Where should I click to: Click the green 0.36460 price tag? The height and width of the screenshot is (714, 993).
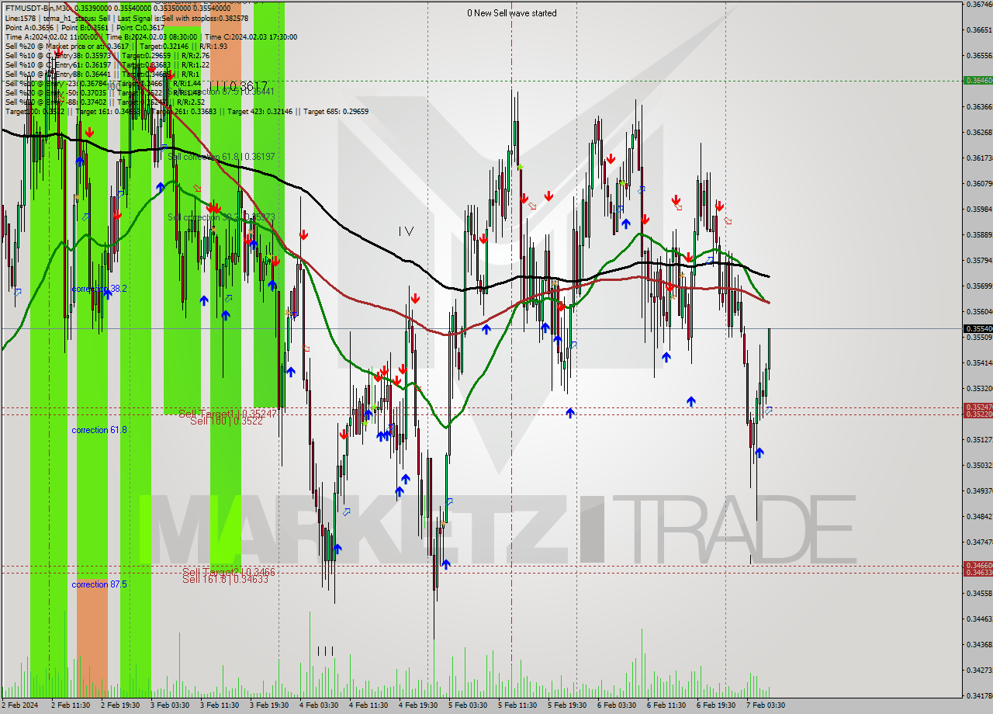tap(977, 80)
